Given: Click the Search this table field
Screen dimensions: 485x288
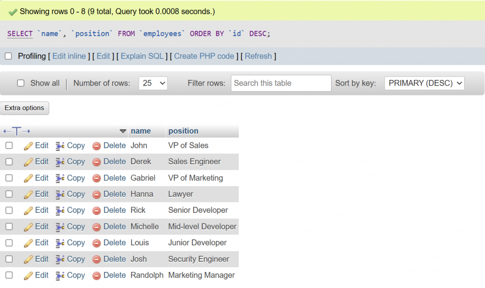Looking at the screenshot, I should point(281,83).
